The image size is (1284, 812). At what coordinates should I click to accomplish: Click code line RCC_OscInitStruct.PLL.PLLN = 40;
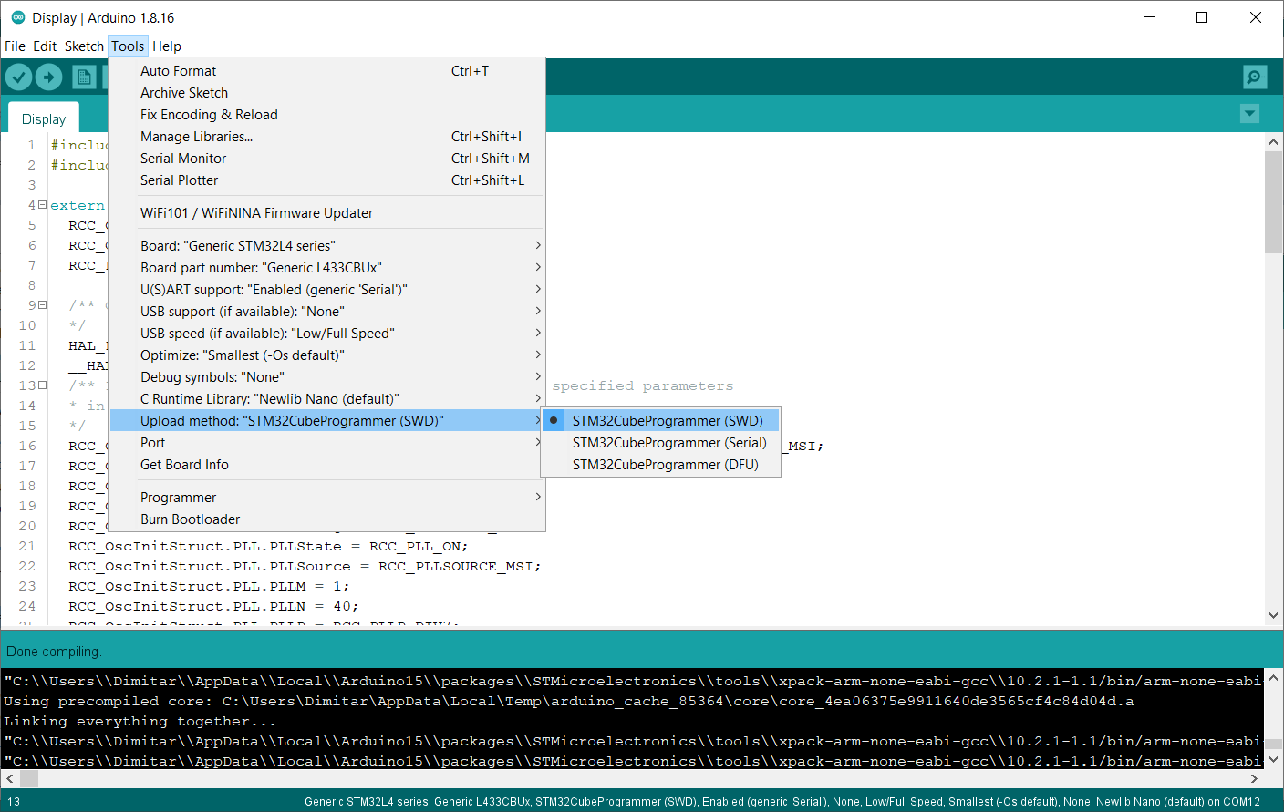click(x=213, y=607)
